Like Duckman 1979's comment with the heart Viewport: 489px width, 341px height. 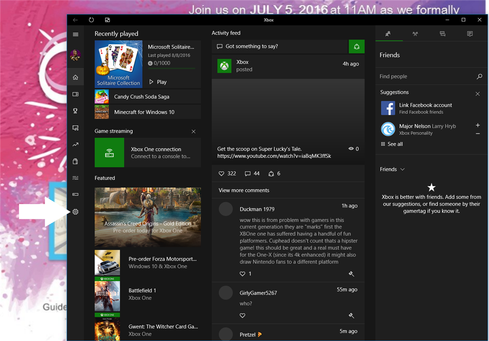coord(242,274)
